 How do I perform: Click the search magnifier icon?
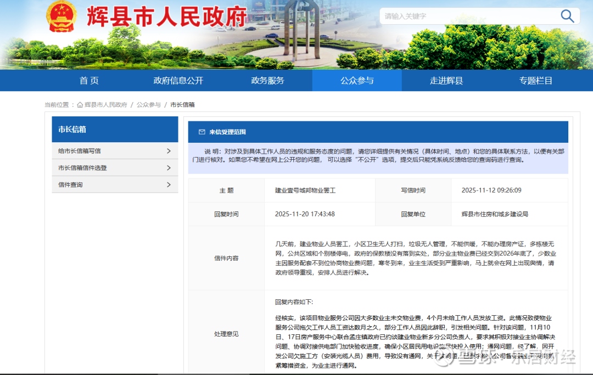pos(567,16)
